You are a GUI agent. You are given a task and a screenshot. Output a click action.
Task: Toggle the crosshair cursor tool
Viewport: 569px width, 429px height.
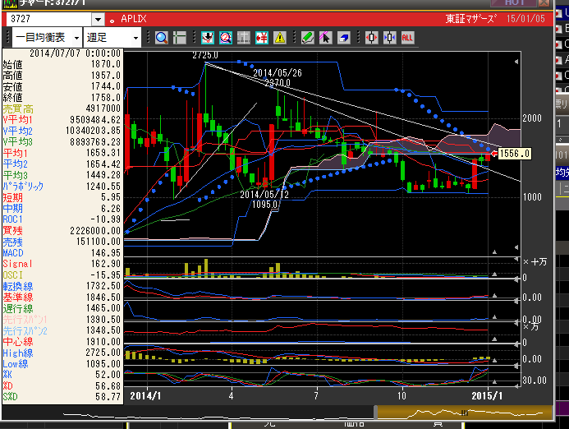[x=180, y=37]
